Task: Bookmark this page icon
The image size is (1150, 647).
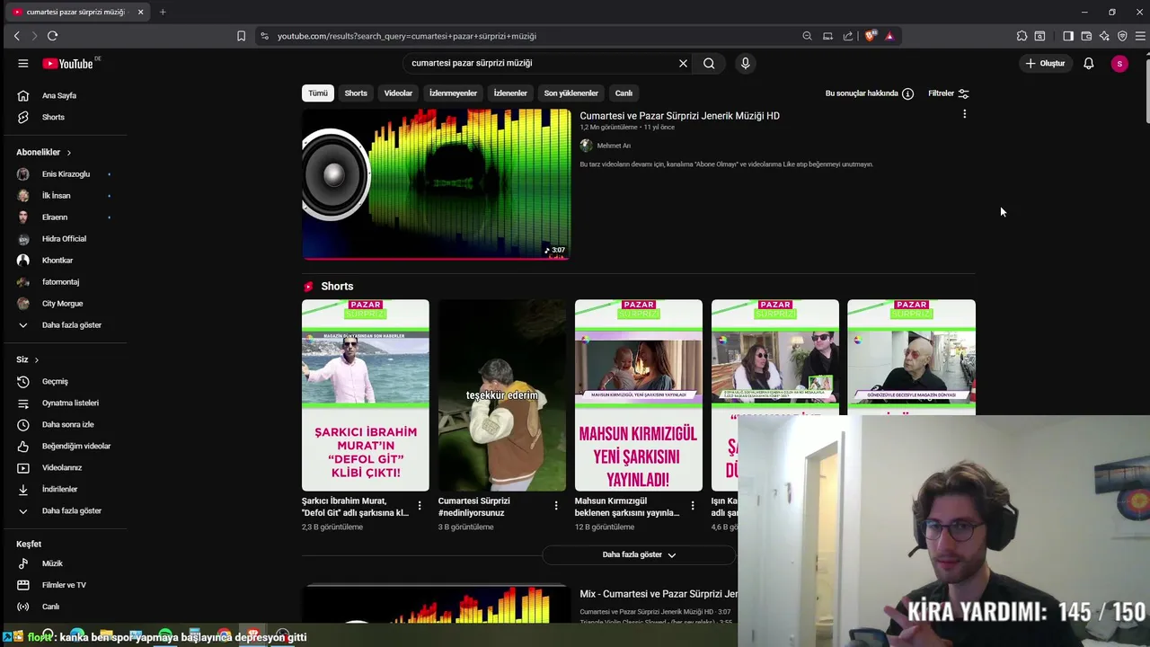Action: coord(241,36)
